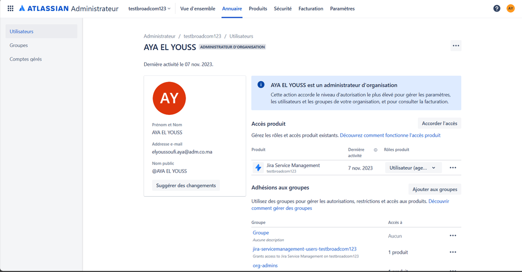This screenshot has height=272, width=522.
Task: Click Ajouter aux groupes button
Action: [435, 189]
